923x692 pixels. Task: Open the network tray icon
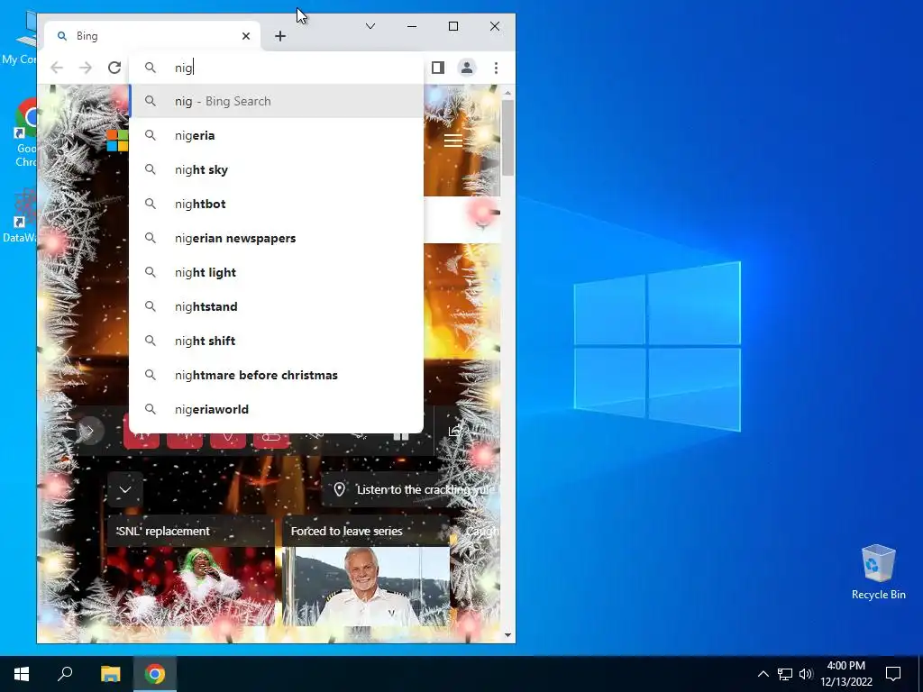pyautogui.click(x=785, y=674)
